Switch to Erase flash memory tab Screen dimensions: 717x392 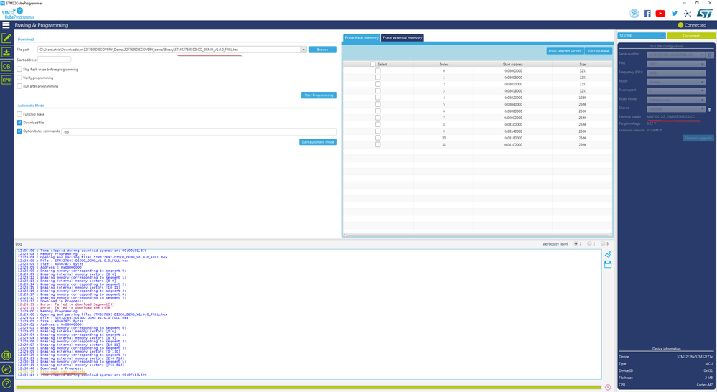pos(362,38)
